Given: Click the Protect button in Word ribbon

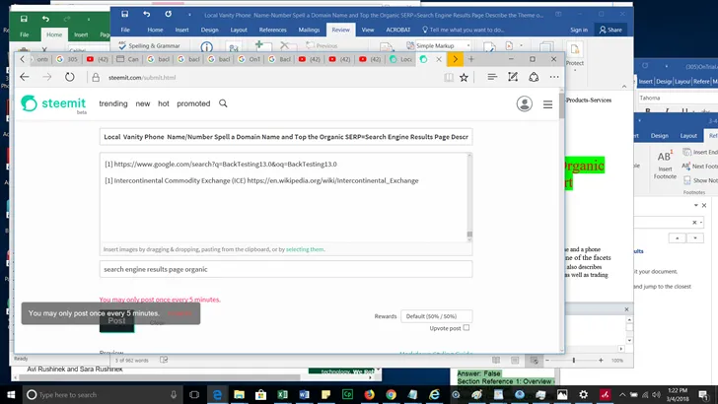Looking at the screenshot, I should pos(575,55).
